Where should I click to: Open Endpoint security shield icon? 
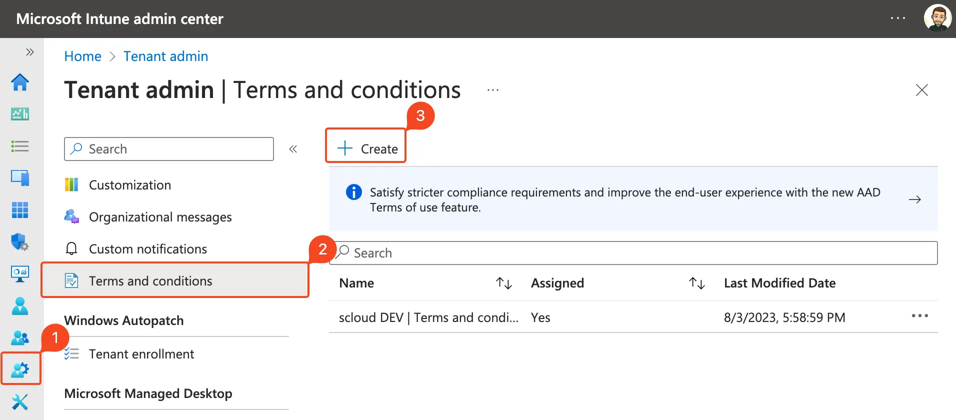click(x=20, y=242)
